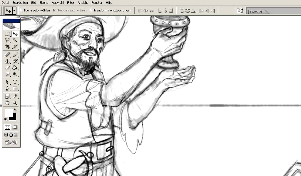Select the Magic Wand tool

[15, 40]
